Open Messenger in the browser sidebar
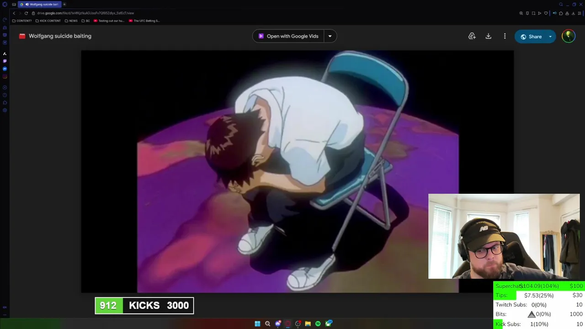585x329 pixels. (5, 69)
